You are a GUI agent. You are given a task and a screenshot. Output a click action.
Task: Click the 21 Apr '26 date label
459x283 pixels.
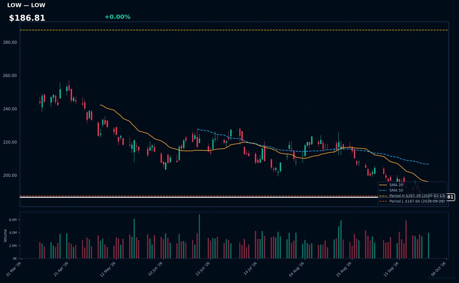pyautogui.click(x=61, y=270)
